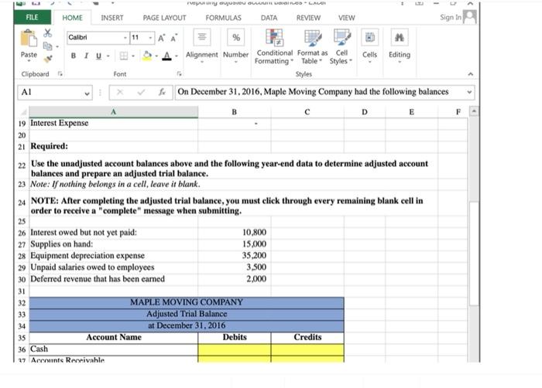Screen dimensions: 542x388
Task: Select 'Deferred revenue that has been earned' cell
Action: point(113,279)
